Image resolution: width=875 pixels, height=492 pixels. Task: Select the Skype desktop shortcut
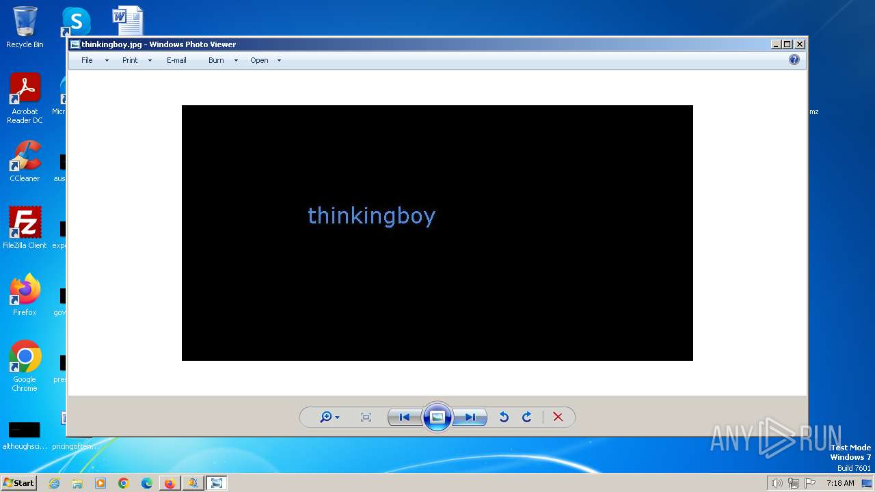[x=76, y=22]
